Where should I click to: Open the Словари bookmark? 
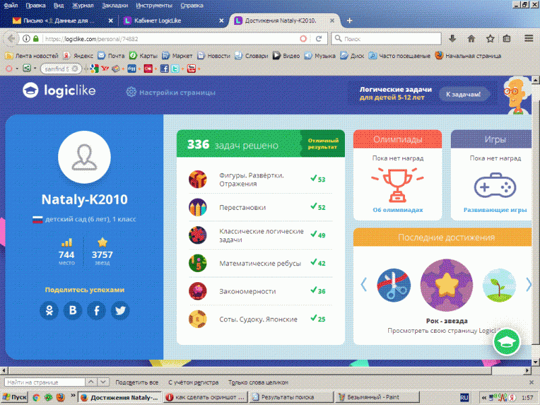click(251, 55)
